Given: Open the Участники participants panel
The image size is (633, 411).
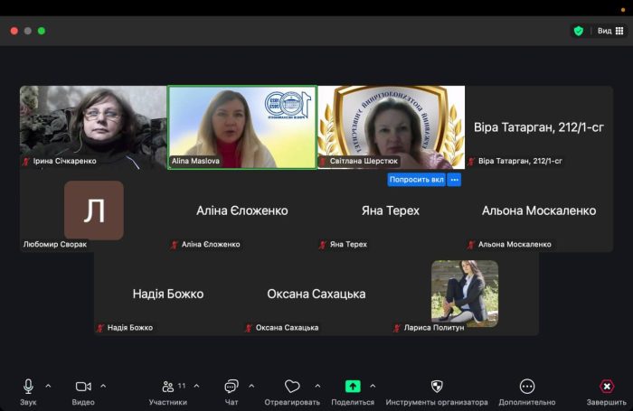Looking at the screenshot, I should pos(167,387).
